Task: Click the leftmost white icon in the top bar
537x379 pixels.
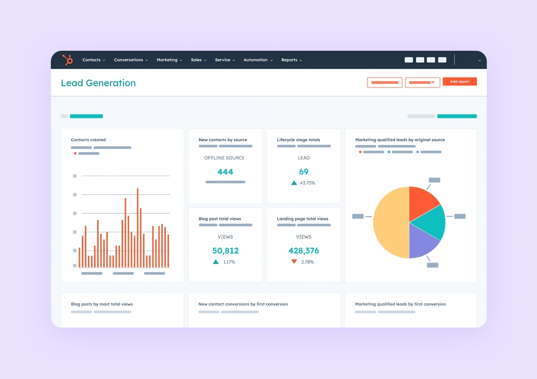Action: coord(409,60)
